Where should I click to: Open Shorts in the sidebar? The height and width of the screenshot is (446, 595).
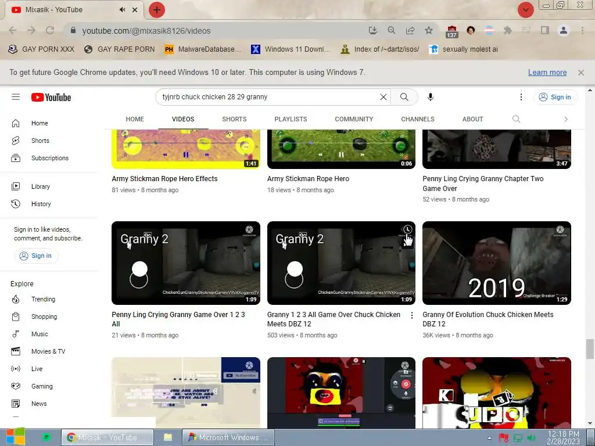tap(40, 141)
